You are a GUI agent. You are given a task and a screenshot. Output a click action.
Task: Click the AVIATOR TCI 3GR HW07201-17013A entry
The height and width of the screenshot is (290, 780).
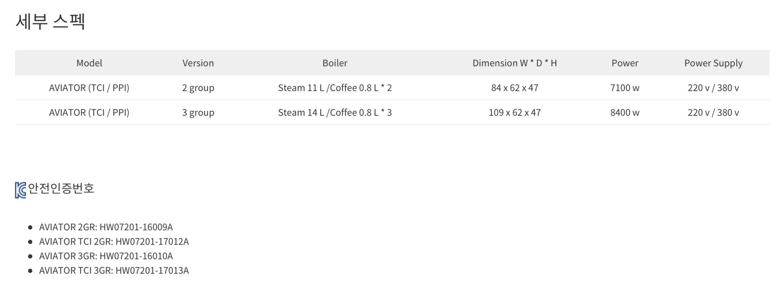(114, 271)
